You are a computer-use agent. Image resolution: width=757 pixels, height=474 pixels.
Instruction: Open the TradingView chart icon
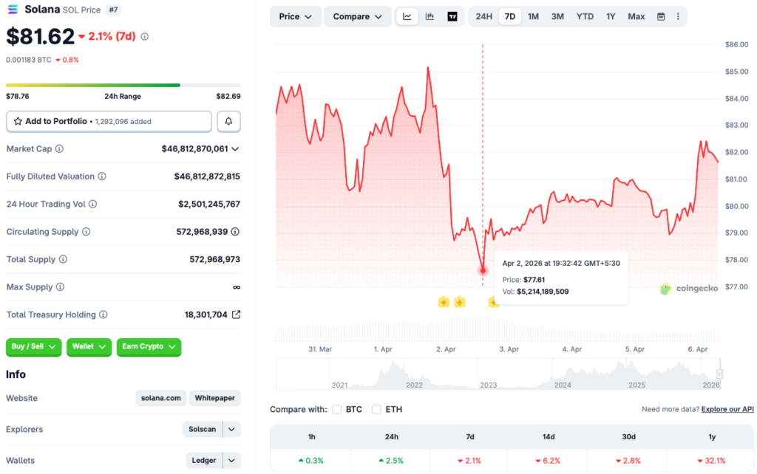tap(452, 16)
